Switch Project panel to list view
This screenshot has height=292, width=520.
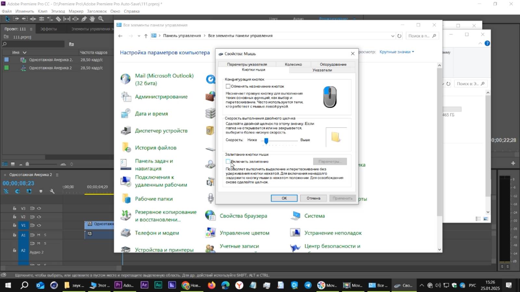point(5,164)
